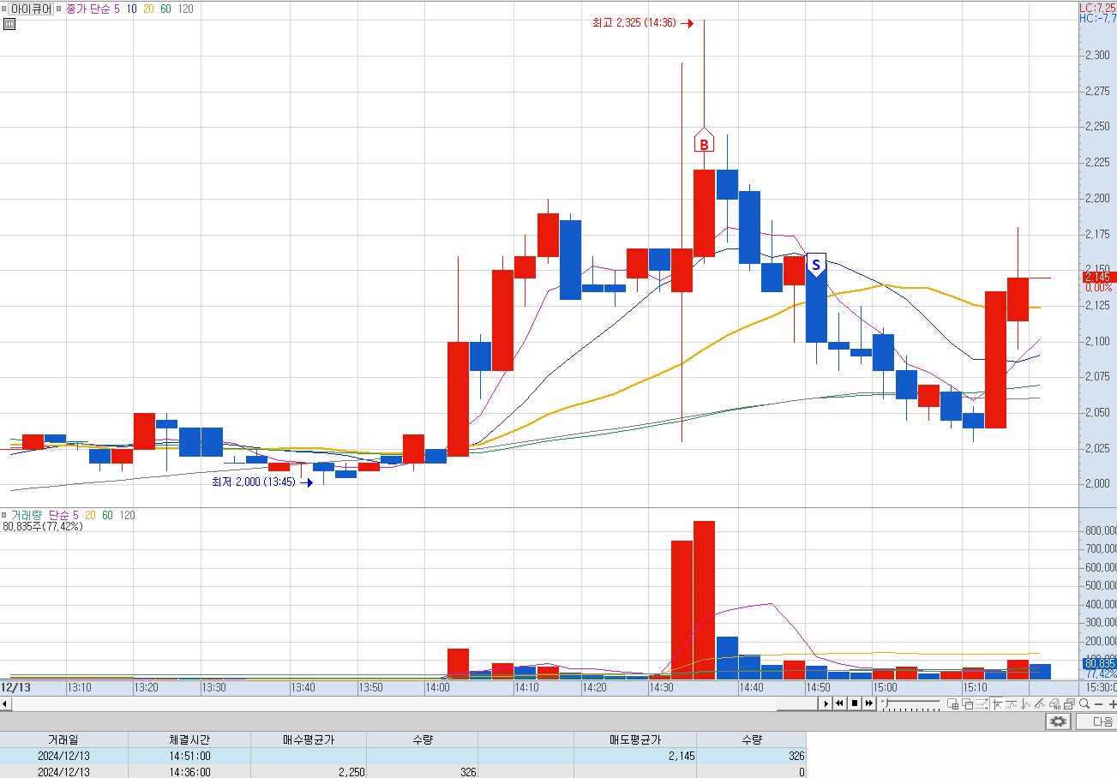This screenshot has width=1117, height=778.
Task: Click the dotted chart region icon
Action: (x=982, y=703)
